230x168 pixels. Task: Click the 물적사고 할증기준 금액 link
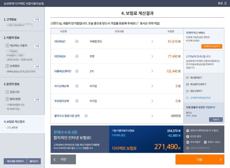(67, 116)
